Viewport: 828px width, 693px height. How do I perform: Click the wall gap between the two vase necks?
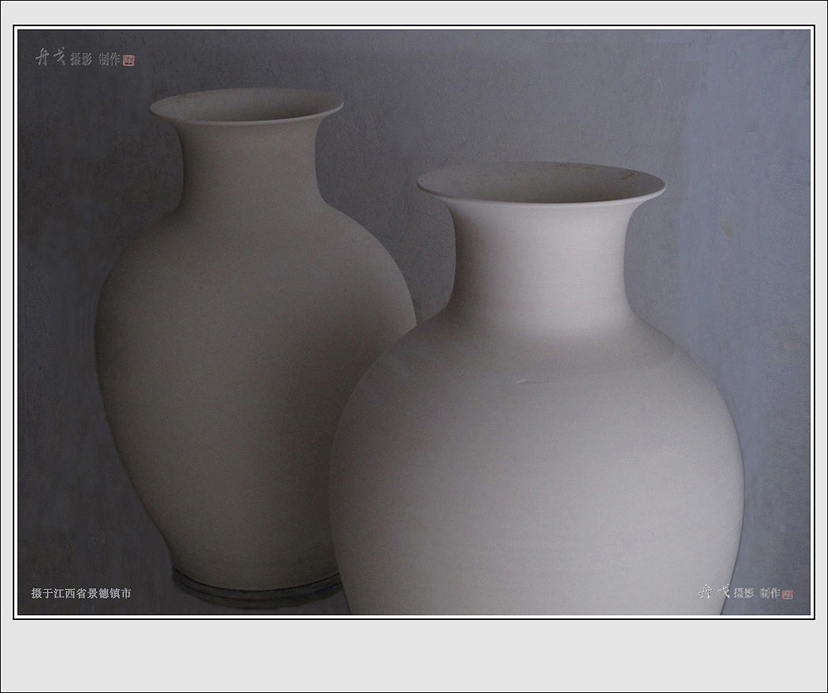pos(373,198)
